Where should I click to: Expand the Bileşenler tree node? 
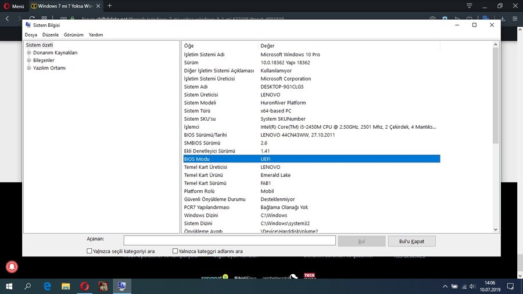tap(29, 60)
